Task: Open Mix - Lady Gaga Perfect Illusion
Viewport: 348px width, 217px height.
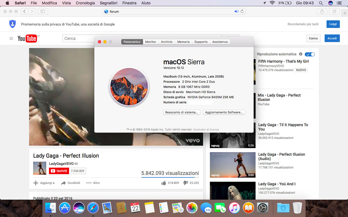Action: [279, 97]
